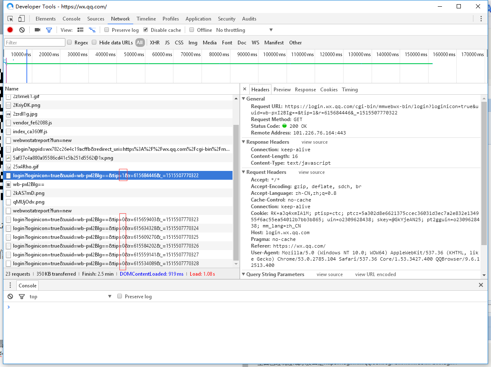
Task: Click the image icon of 5af37c4a880a95586cd41c5b251d5562@1x.png
Action: 8,158
